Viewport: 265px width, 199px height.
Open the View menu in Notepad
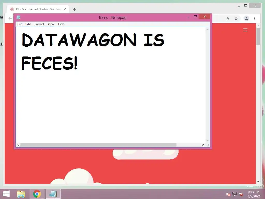[x=51, y=24]
